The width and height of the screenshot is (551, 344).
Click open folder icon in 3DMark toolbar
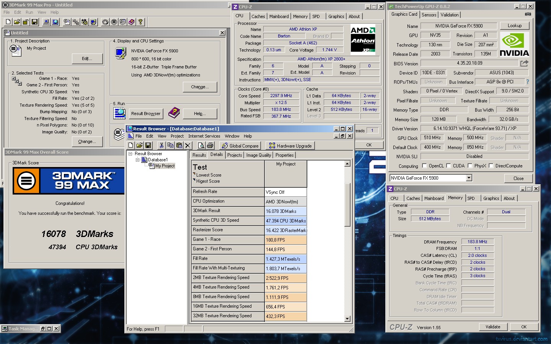pyautogui.click(x=17, y=22)
